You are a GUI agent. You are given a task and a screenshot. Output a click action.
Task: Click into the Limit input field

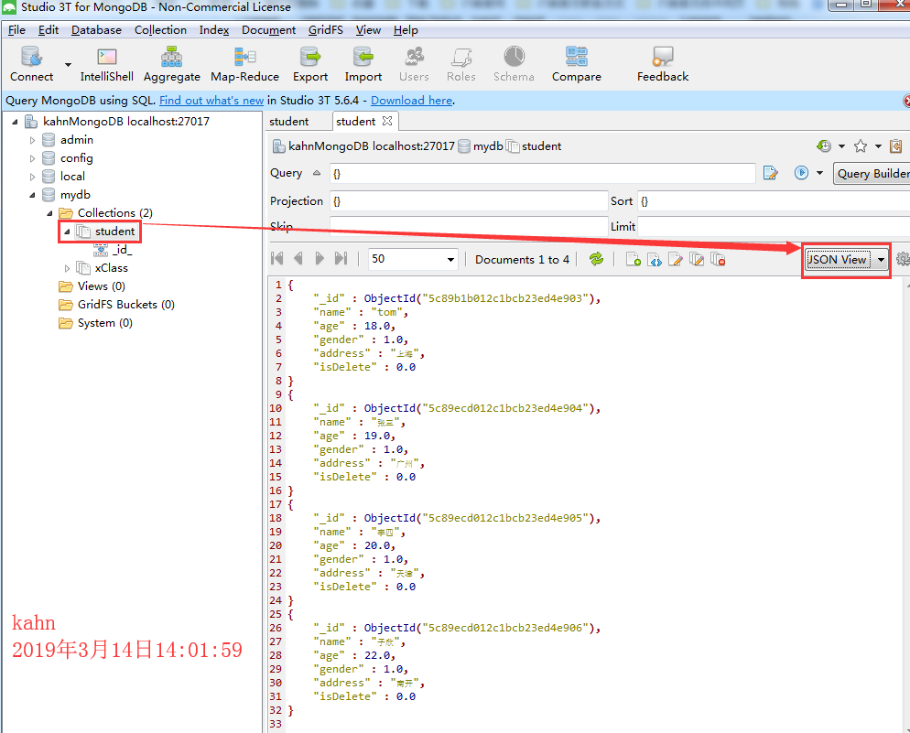pyautogui.click(x=774, y=226)
